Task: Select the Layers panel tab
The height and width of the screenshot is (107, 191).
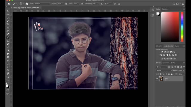Action: pos(158,63)
